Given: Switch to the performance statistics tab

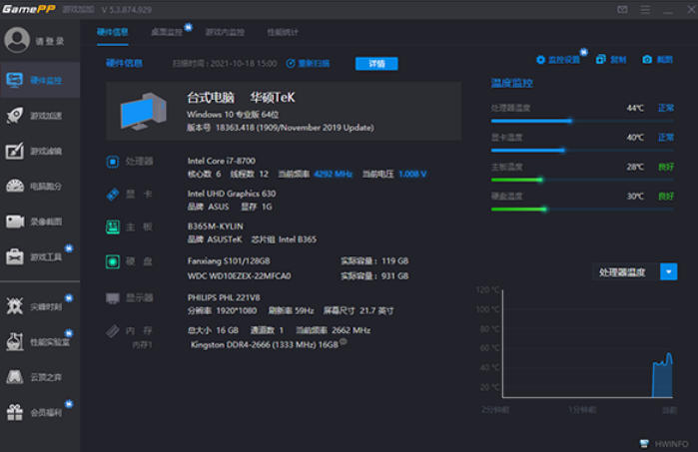Looking at the screenshot, I should click(283, 32).
